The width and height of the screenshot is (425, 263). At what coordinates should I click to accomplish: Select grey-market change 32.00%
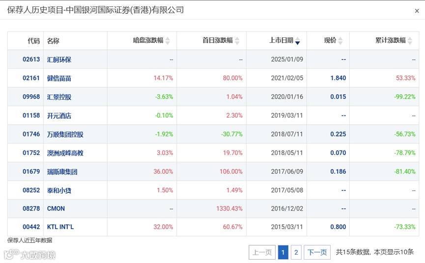163,227
